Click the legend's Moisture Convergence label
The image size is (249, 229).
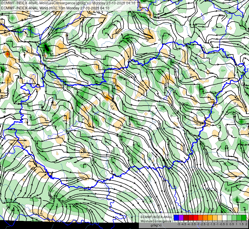tap(156, 221)
